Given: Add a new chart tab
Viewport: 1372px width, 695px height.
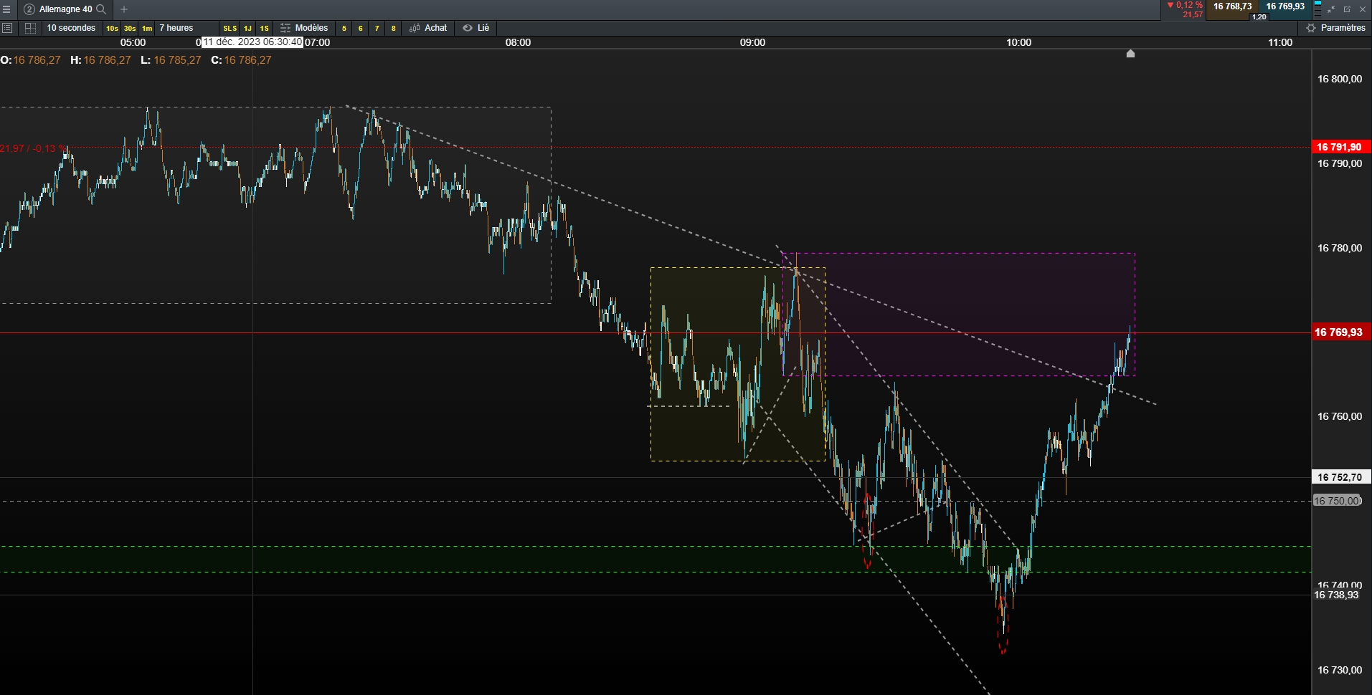Looking at the screenshot, I should 124,9.
